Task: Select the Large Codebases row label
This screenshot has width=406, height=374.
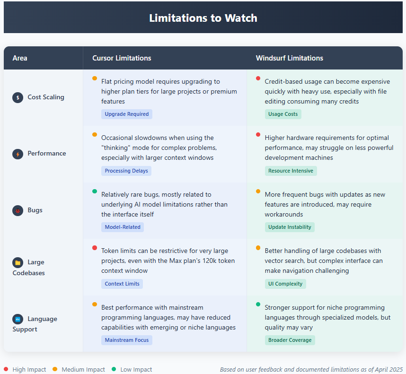Action: point(28,268)
